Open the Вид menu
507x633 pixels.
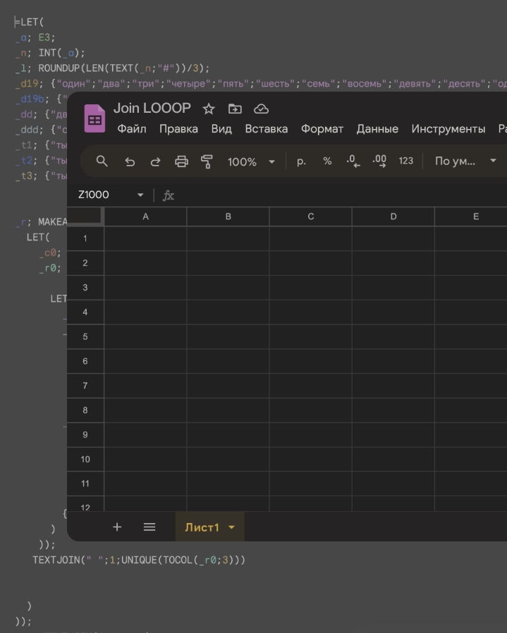pos(221,129)
